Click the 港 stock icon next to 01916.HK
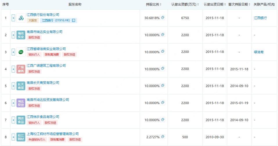The image size is (278, 146). coord(74,21)
